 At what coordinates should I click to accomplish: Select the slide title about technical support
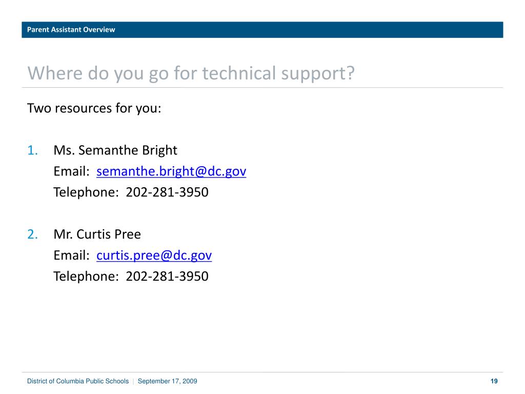pyautogui.click(x=191, y=73)
